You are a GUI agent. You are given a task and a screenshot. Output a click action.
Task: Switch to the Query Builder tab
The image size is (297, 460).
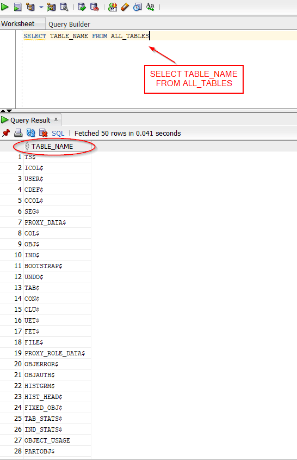[70, 25]
